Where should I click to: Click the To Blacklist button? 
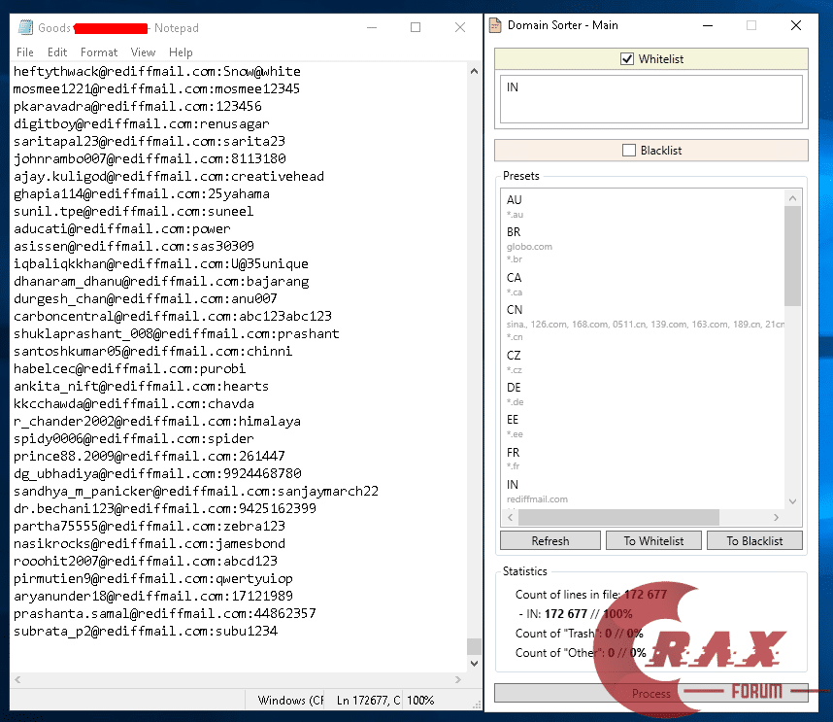tap(754, 539)
